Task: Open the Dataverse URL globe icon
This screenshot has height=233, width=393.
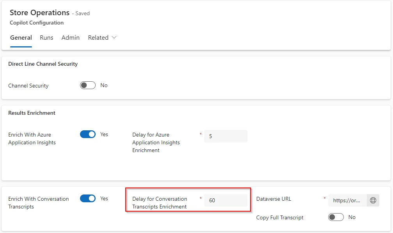Action: click(373, 200)
